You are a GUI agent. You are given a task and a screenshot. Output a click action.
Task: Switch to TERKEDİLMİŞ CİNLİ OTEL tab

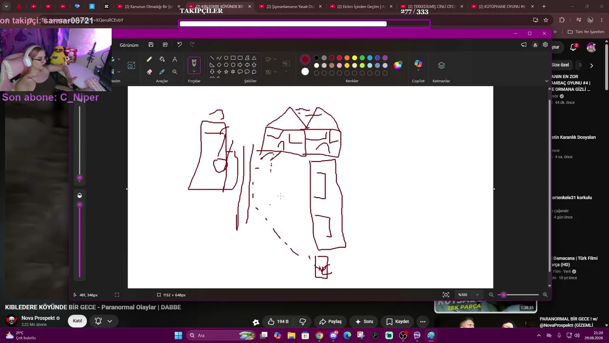pos(432,7)
